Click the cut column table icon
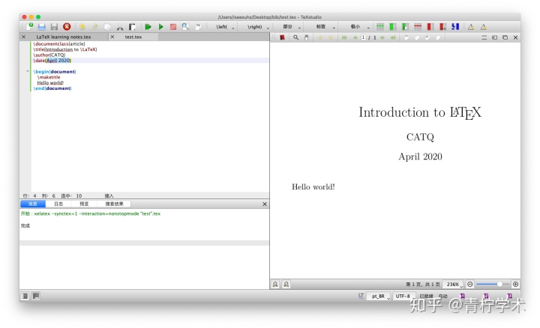 [443, 26]
